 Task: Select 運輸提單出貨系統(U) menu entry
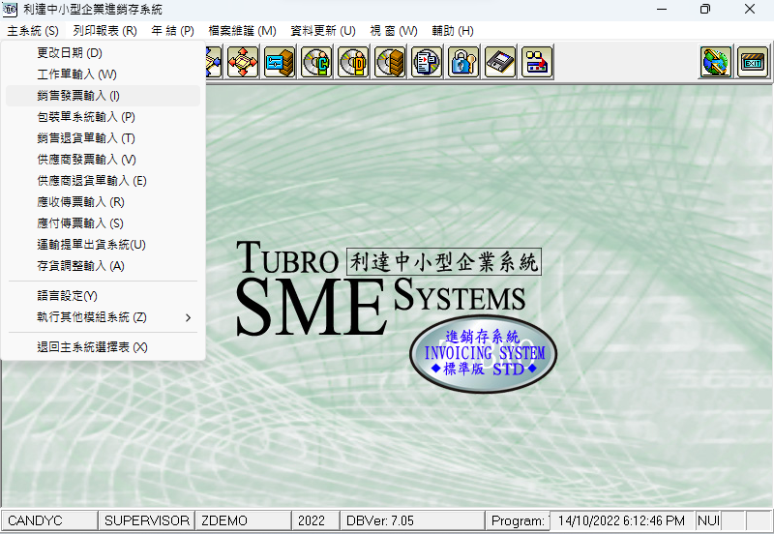point(103,244)
